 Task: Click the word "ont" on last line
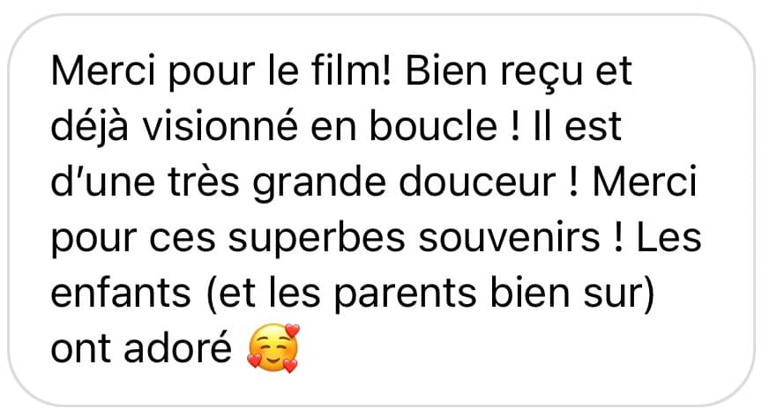click(x=80, y=350)
